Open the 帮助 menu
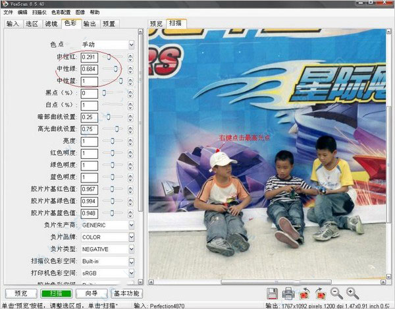Screen dimensions: 395x309 [x=95, y=13]
